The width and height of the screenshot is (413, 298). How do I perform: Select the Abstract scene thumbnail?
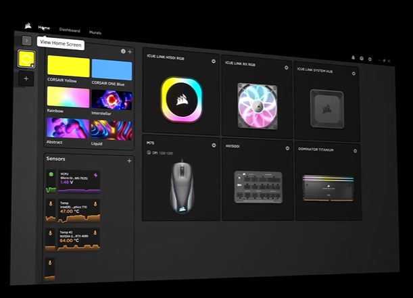68,128
